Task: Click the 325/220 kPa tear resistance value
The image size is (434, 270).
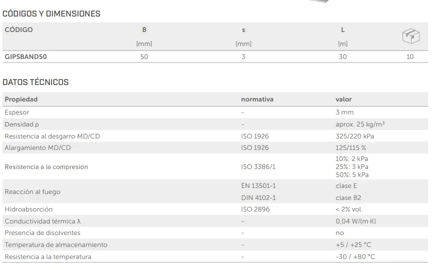Action: [355, 136]
